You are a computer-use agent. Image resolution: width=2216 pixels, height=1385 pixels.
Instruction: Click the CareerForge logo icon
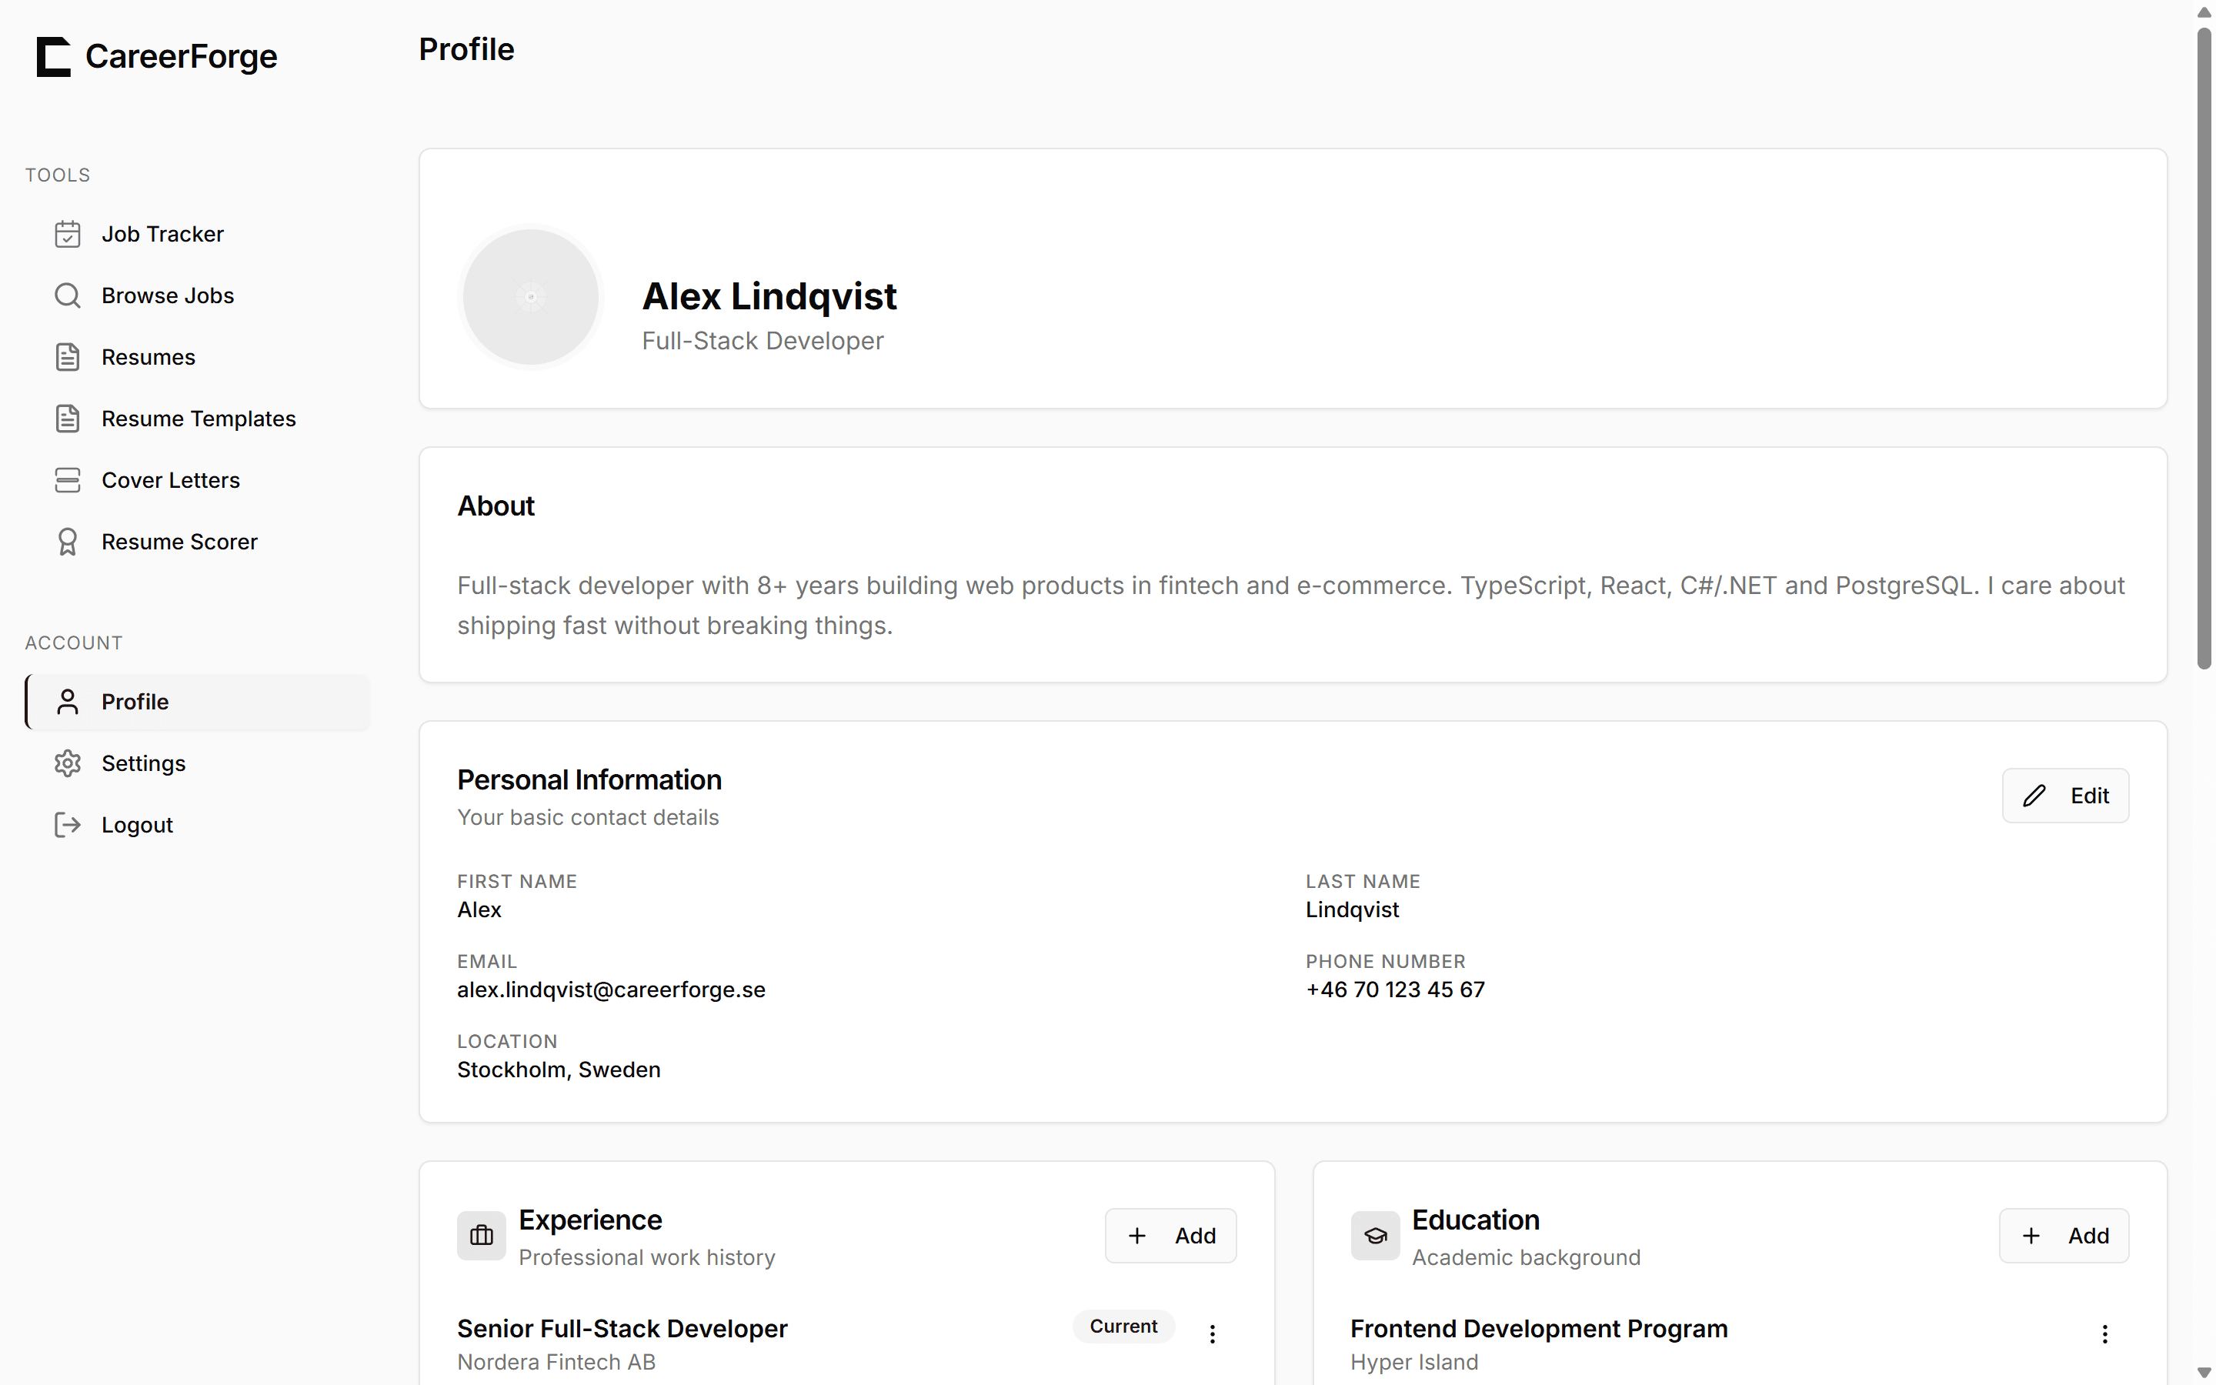point(53,57)
